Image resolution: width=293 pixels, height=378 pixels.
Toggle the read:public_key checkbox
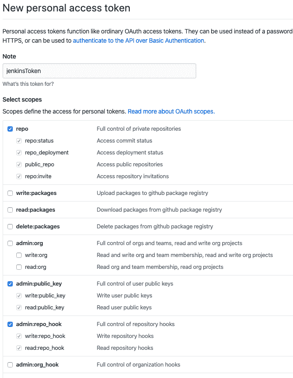(x=19, y=308)
